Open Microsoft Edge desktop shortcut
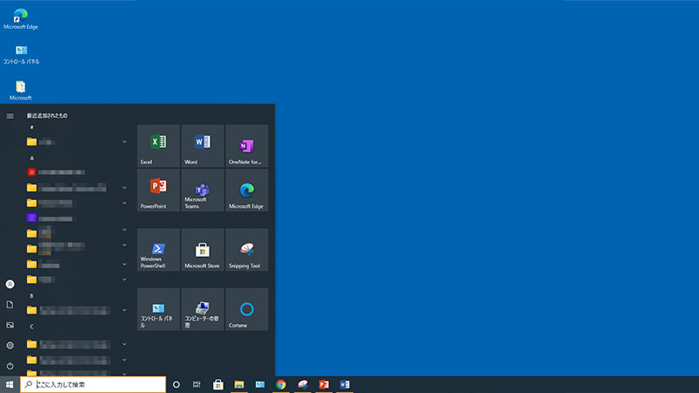The height and width of the screenshot is (393, 699). tap(20, 19)
